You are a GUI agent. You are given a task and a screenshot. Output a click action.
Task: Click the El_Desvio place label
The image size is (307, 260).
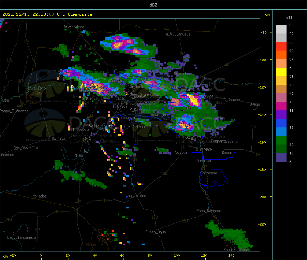click(x=79, y=129)
